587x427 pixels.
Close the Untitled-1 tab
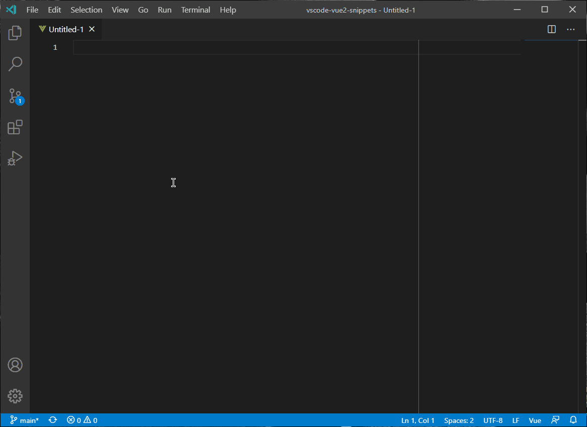(92, 29)
